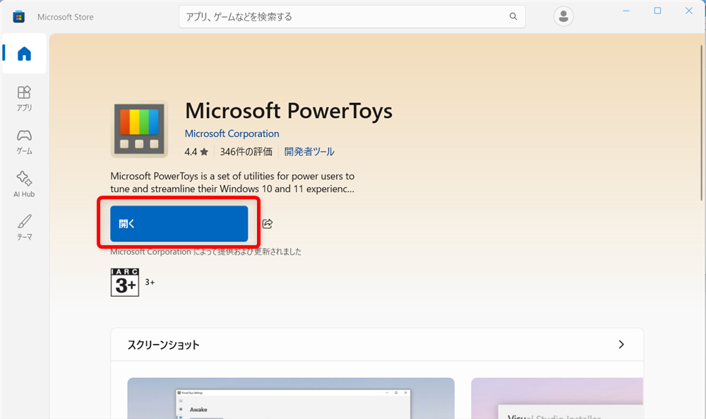This screenshot has width=706, height=419.
Task: Open the 開発者ツール category link
Action: [309, 151]
